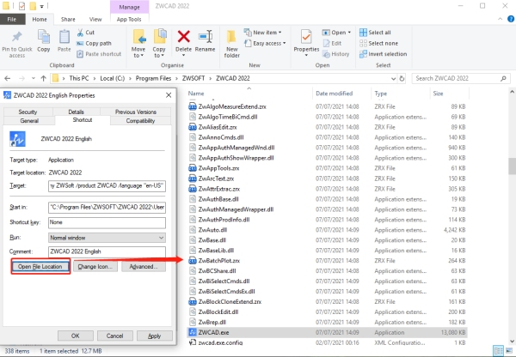Click the Shortcut key field
The height and width of the screenshot is (357, 516).
(x=107, y=222)
